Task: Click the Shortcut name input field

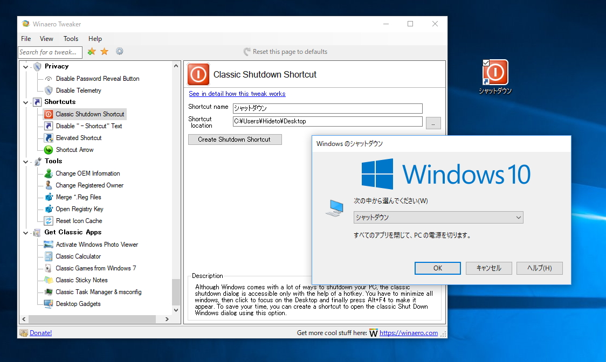Action: [x=328, y=108]
